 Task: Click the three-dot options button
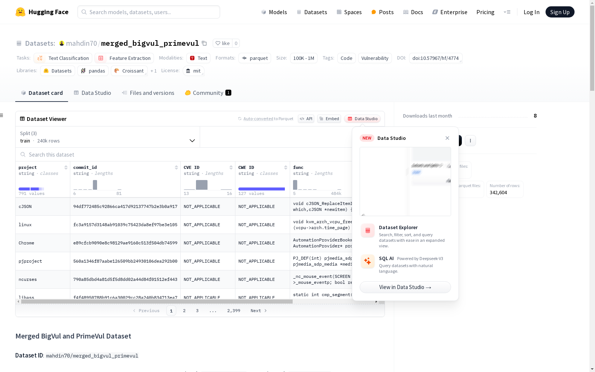click(470, 141)
